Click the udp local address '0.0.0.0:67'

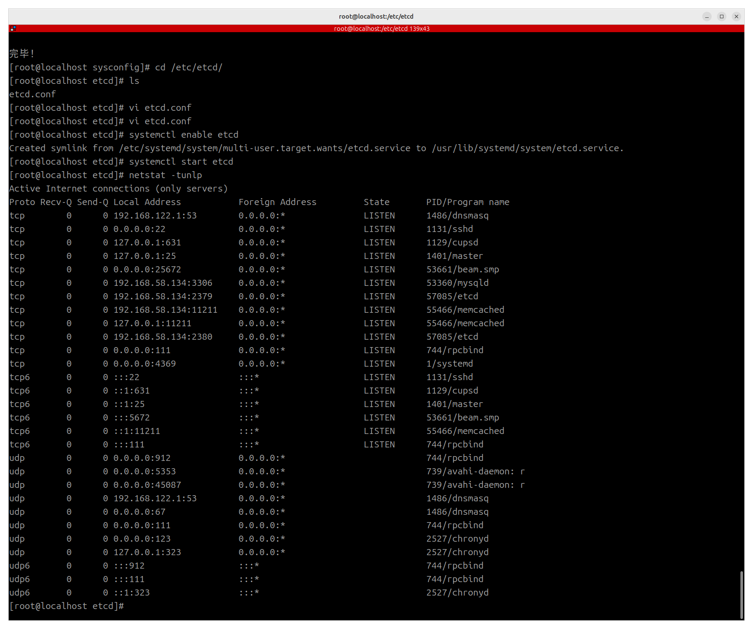(x=139, y=512)
